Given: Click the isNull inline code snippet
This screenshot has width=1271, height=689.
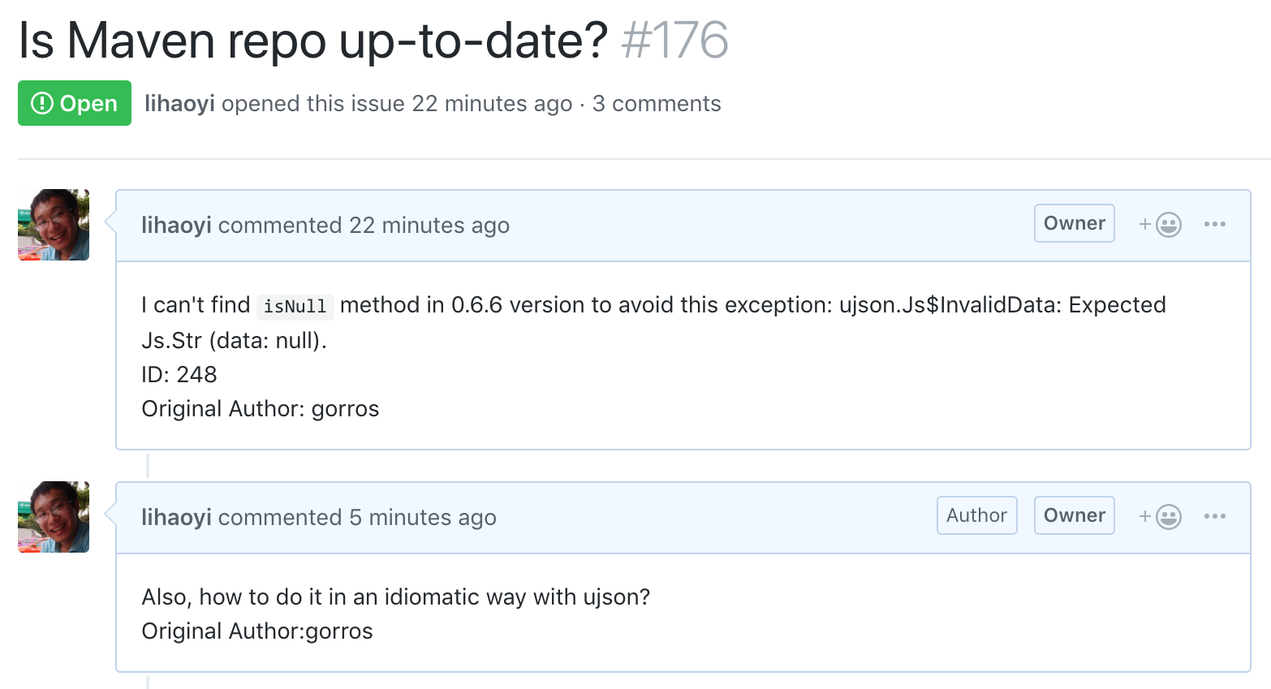Looking at the screenshot, I should click(295, 306).
